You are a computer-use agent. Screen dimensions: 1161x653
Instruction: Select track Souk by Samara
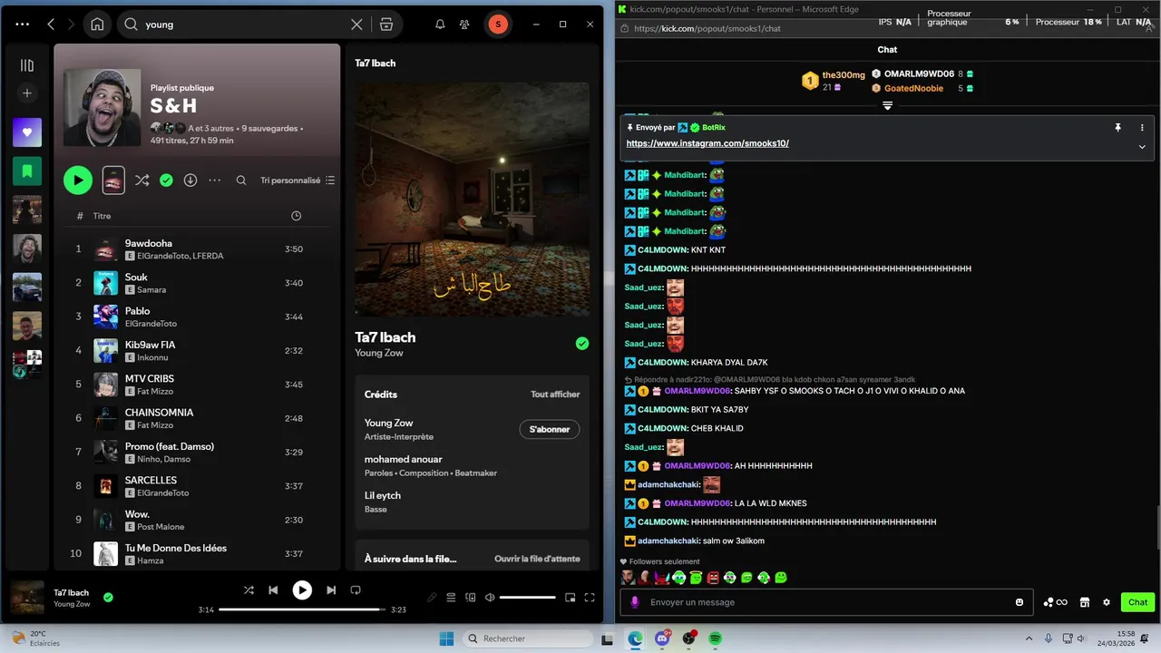[x=197, y=283]
